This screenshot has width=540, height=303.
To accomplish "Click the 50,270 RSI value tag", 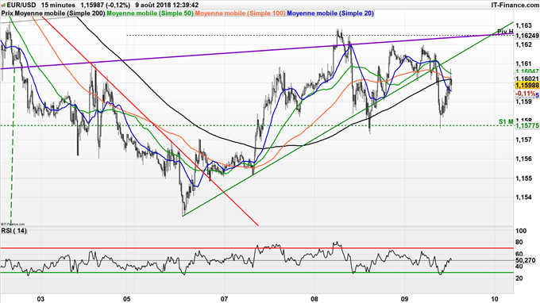I will point(526,260).
